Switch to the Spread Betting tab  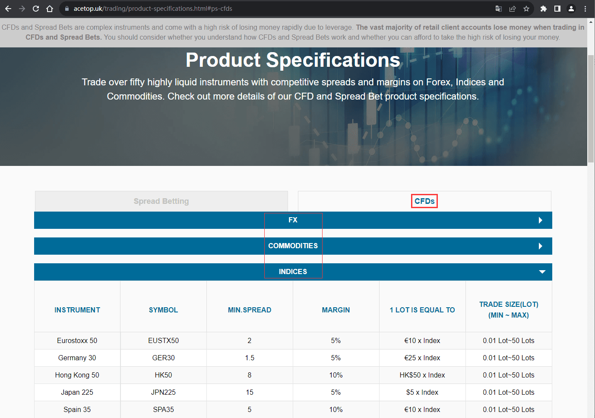point(161,201)
